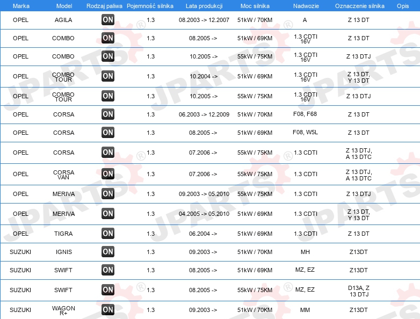Click engine code Z 13 DT, Y 13 DT in MERIVA row
Viewport: 420px width, 319px height.
point(359,215)
